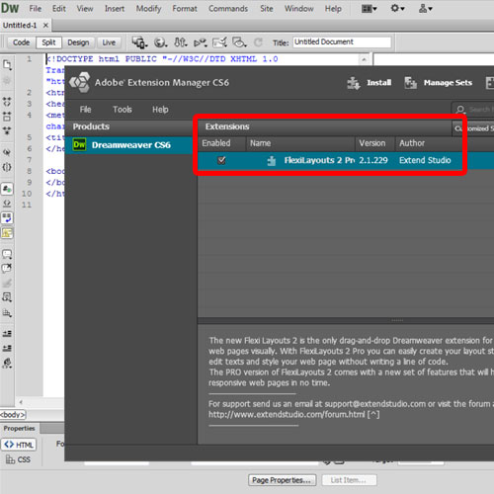Open the Format menu
494x494 pixels.
click(x=185, y=9)
